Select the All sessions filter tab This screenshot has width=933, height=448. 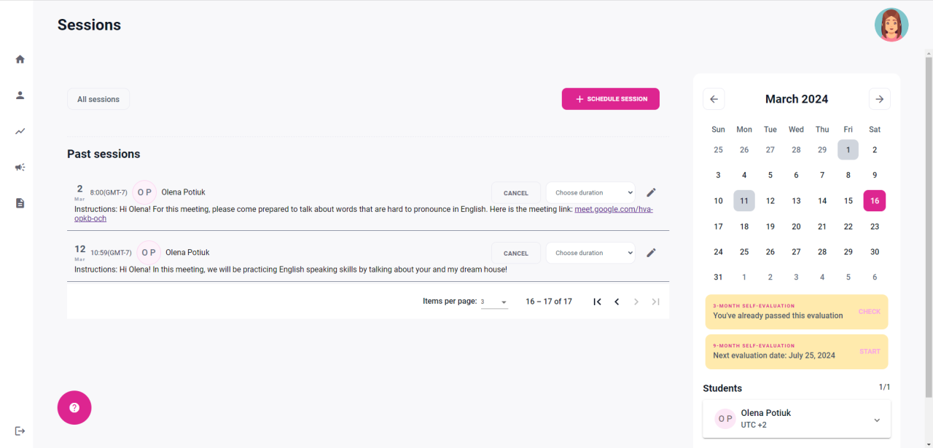click(x=98, y=99)
